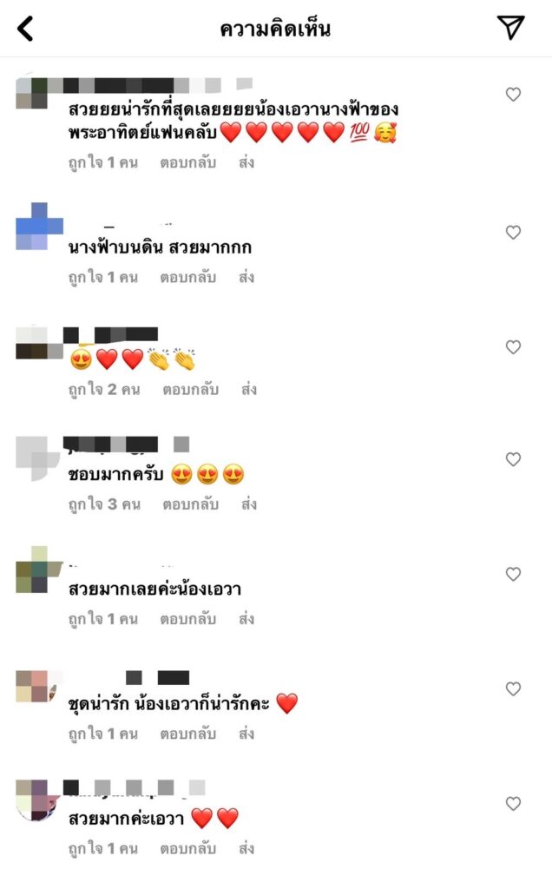Reply to the 'ชุดน่ารัก' comment

187,734
